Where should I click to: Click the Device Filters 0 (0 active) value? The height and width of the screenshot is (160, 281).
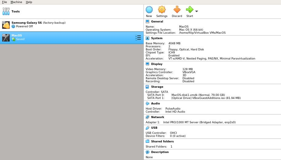pyautogui.click(x=178, y=136)
